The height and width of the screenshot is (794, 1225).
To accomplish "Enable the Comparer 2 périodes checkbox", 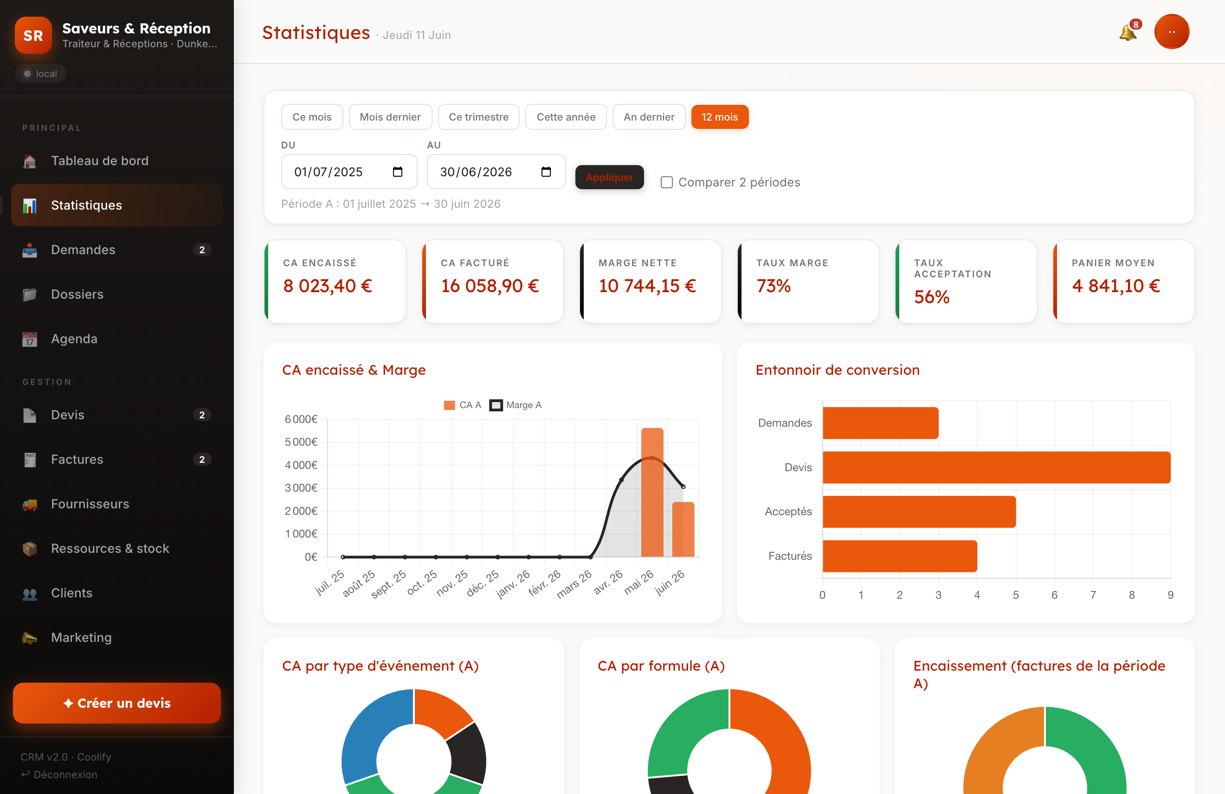I will tap(666, 182).
